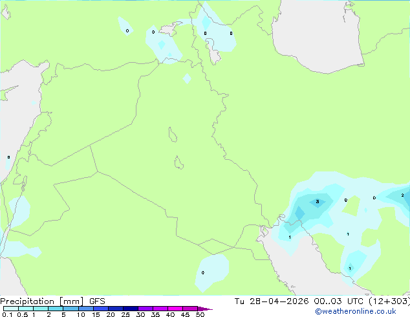
Task: Click the 'Tu 28-04-2026' date text
Action: (272, 301)
